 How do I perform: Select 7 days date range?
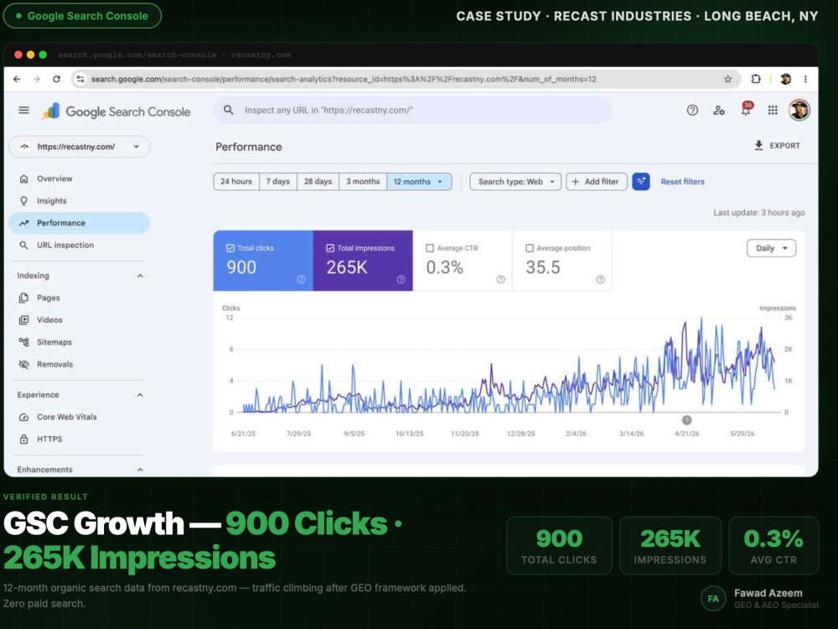click(278, 182)
